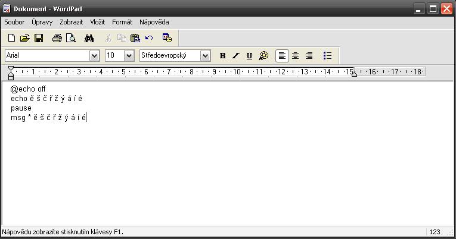The width and height of the screenshot is (456, 239).
Task: Click the '123' indicator in status bar
Action: click(x=435, y=232)
